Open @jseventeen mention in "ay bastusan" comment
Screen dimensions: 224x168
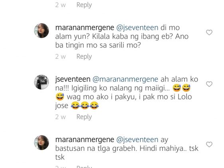(x=137, y=140)
